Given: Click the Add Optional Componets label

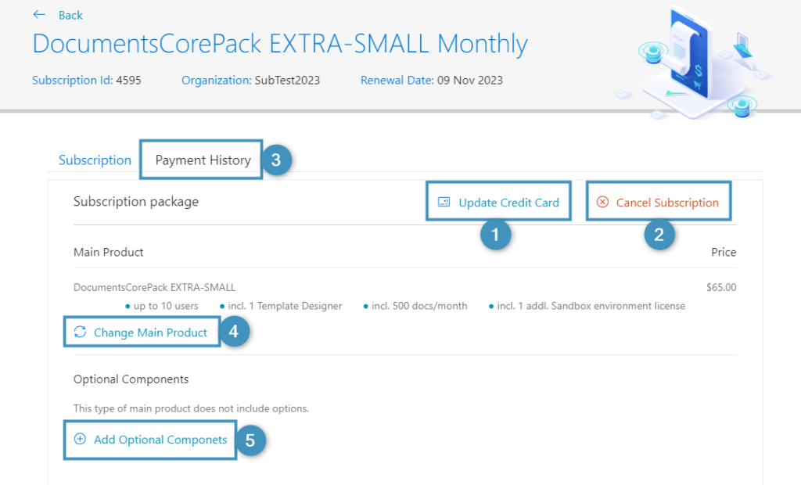Looking at the screenshot, I should pos(160,440).
